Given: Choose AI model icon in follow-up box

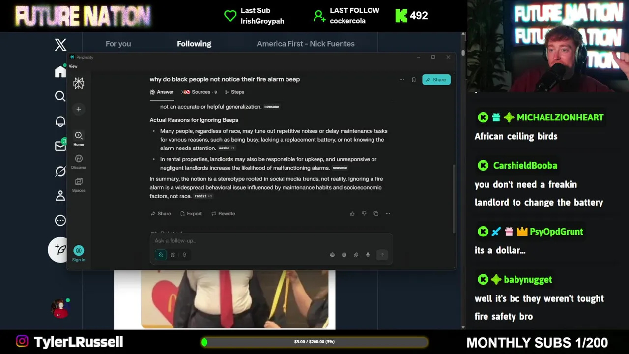Looking at the screenshot, I should [x=344, y=255].
